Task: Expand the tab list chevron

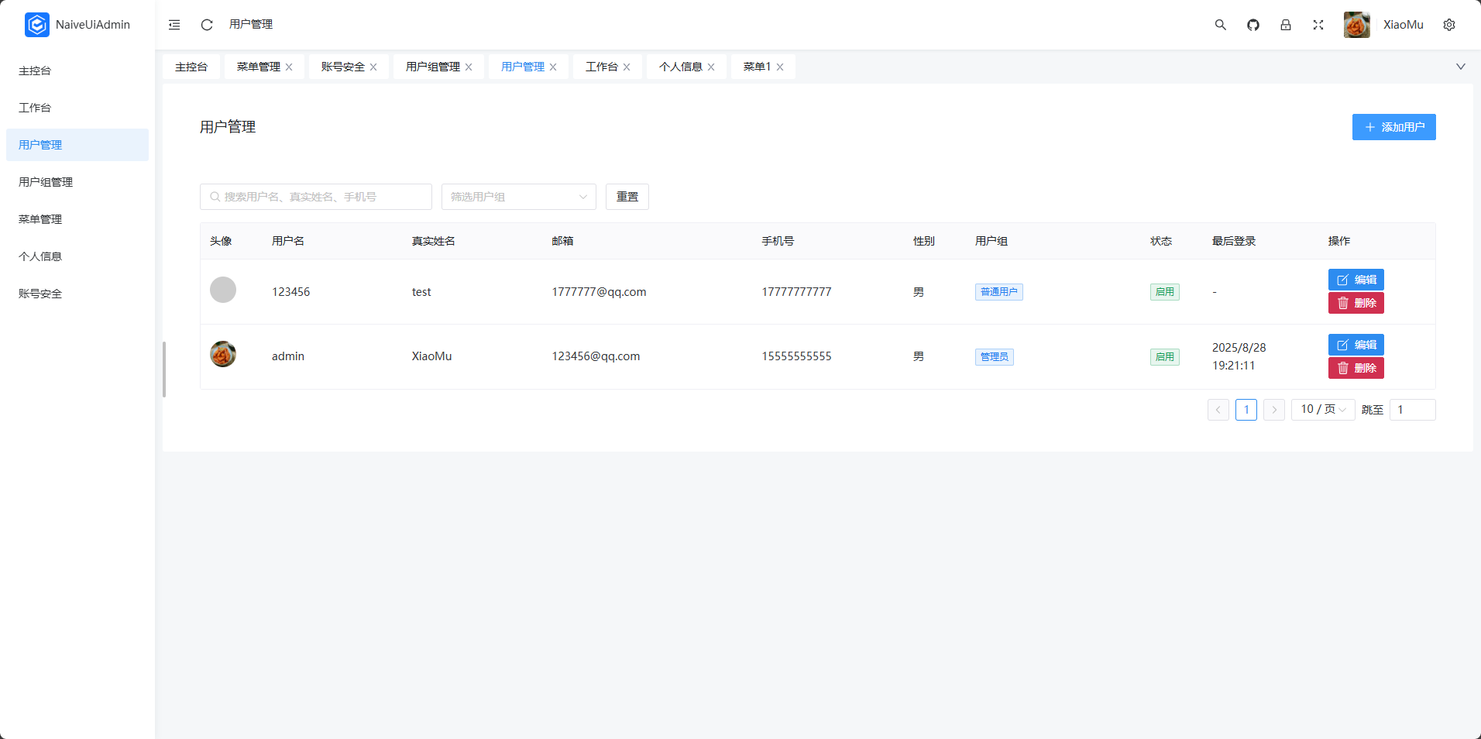Action: tap(1461, 67)
